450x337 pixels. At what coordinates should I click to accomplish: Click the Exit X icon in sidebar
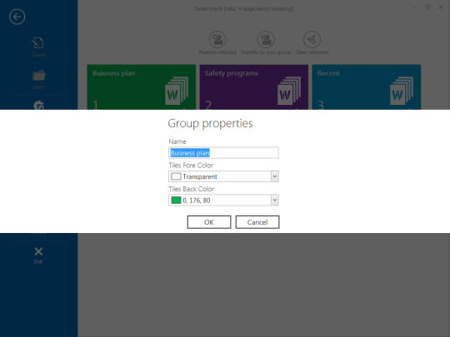38,251
